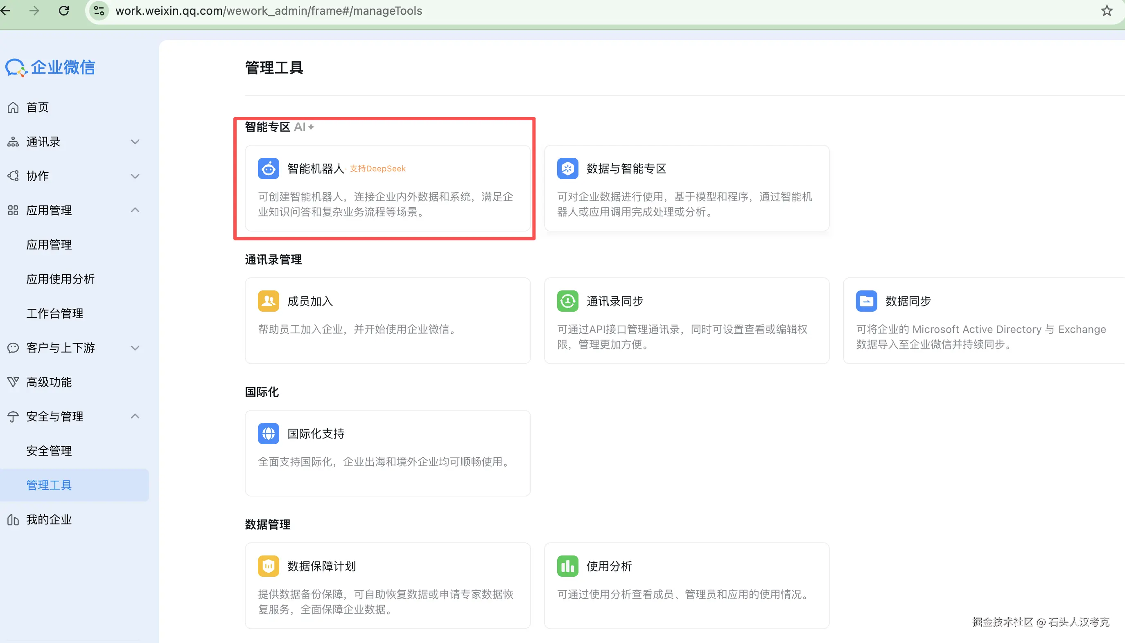This screenshot has height=643, width=1125.
Task: Click the 智能机器人 robot icon
Action: pos(268,168)
